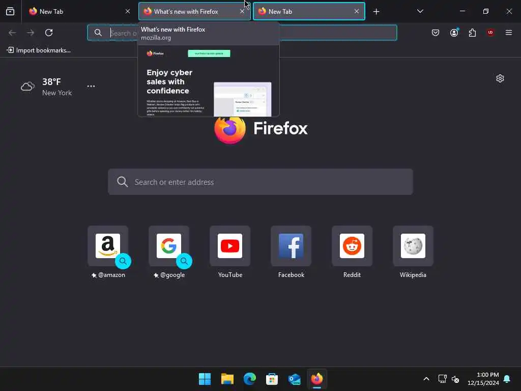Click Import bookmarks button

coord(39,50)
